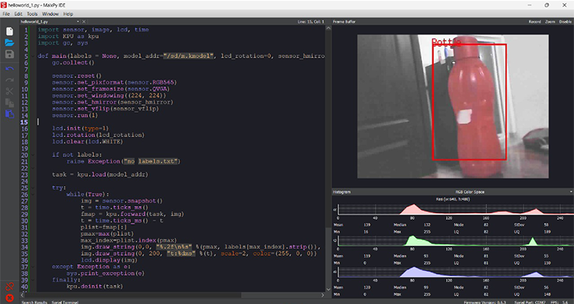Click the red Disconnect link icon
The height and width of the screenshot is (304, 574).
pyautogui.click(x=9, y=287)
